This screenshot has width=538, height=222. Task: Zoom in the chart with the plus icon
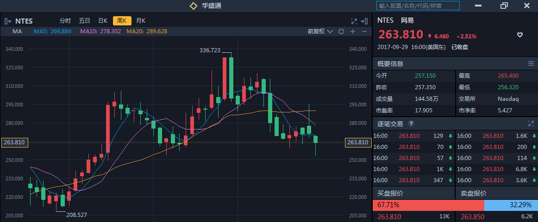353,31
